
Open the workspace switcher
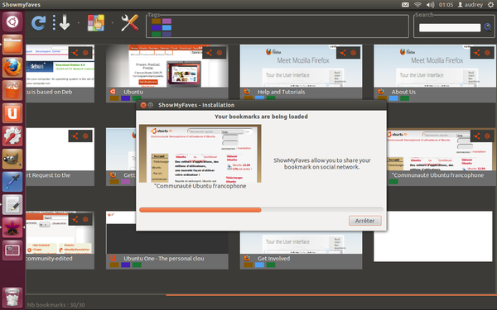coord(12,250)
